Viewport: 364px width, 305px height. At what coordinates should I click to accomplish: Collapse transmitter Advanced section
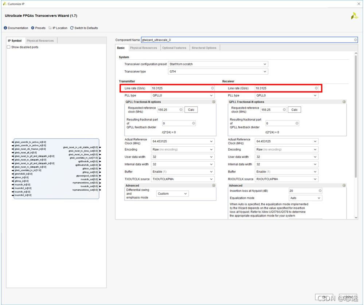tap(214, 186)
